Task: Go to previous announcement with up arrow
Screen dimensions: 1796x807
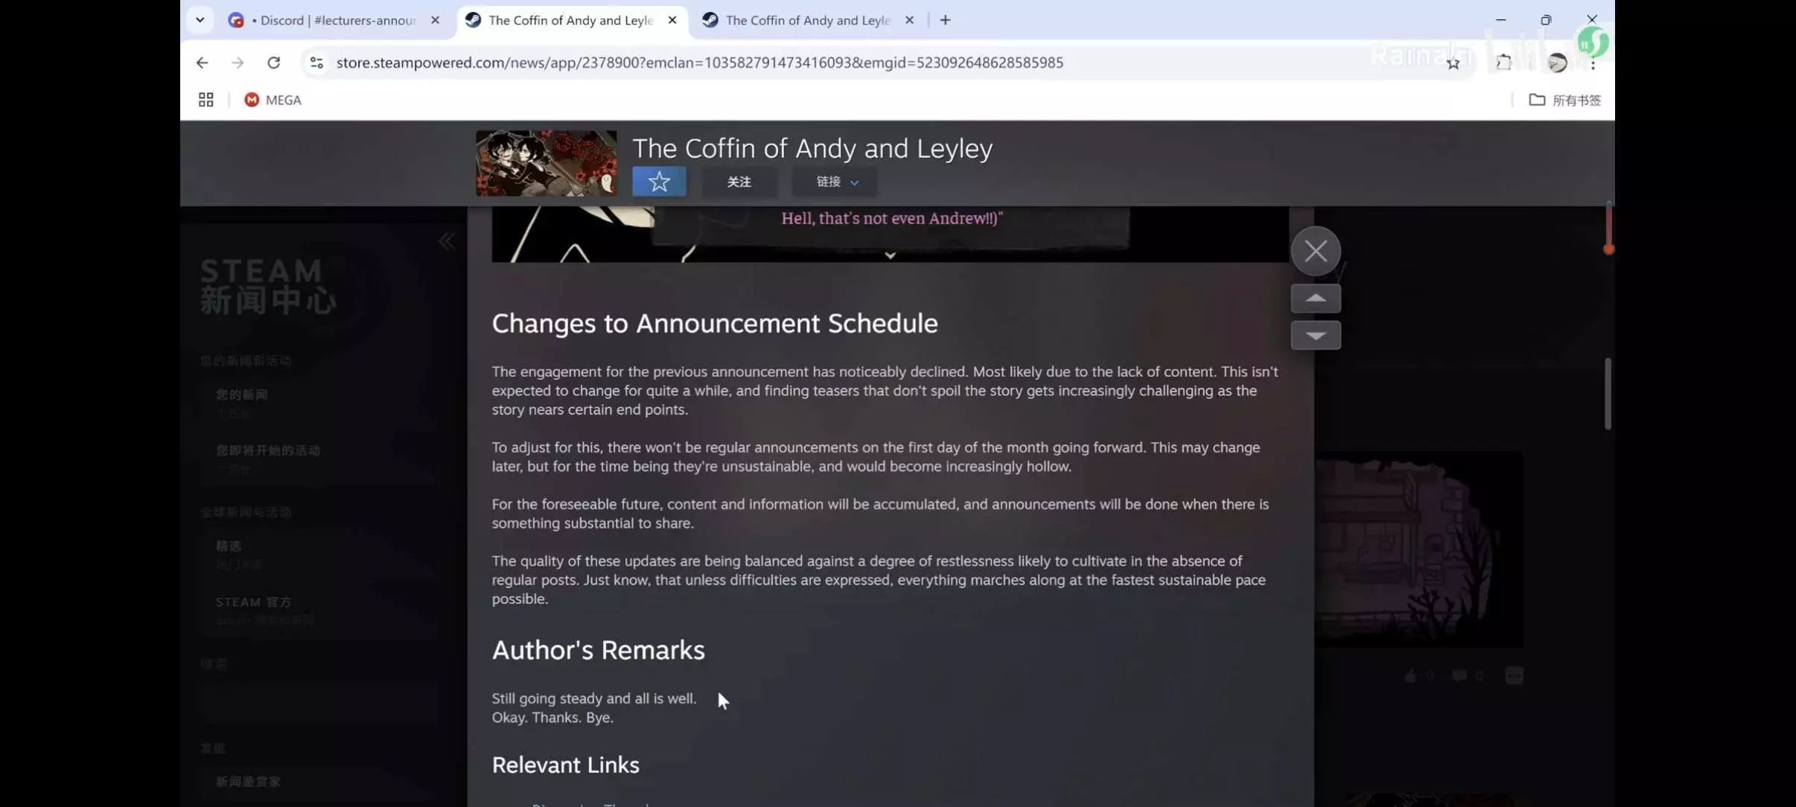Action: pyautogui.click(x=1315, y=299)
